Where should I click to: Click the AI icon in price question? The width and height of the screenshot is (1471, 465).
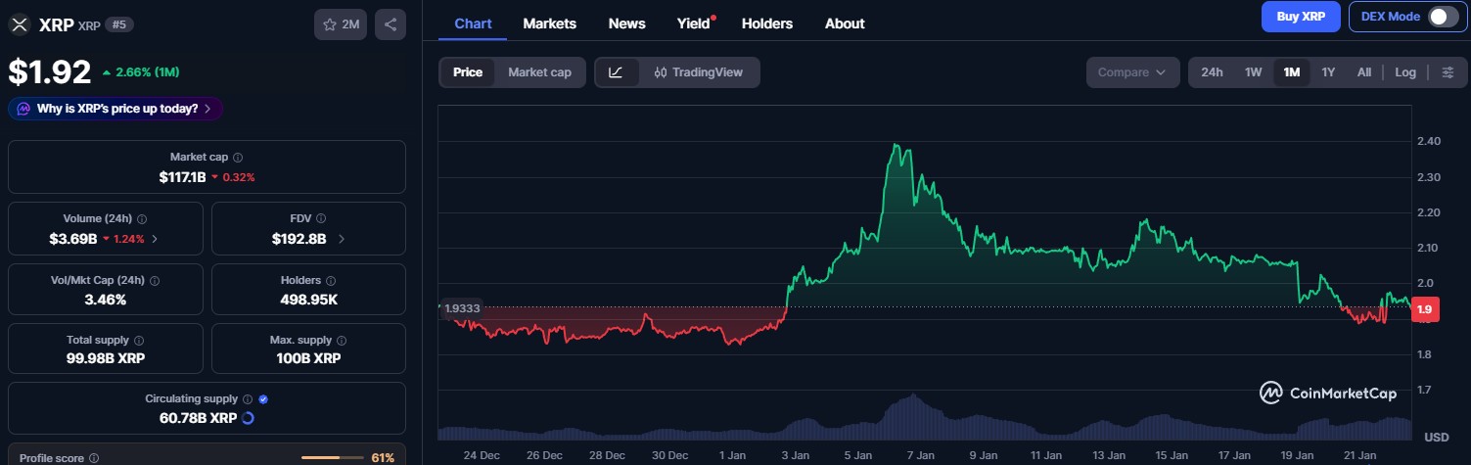(x=23, y=109)
